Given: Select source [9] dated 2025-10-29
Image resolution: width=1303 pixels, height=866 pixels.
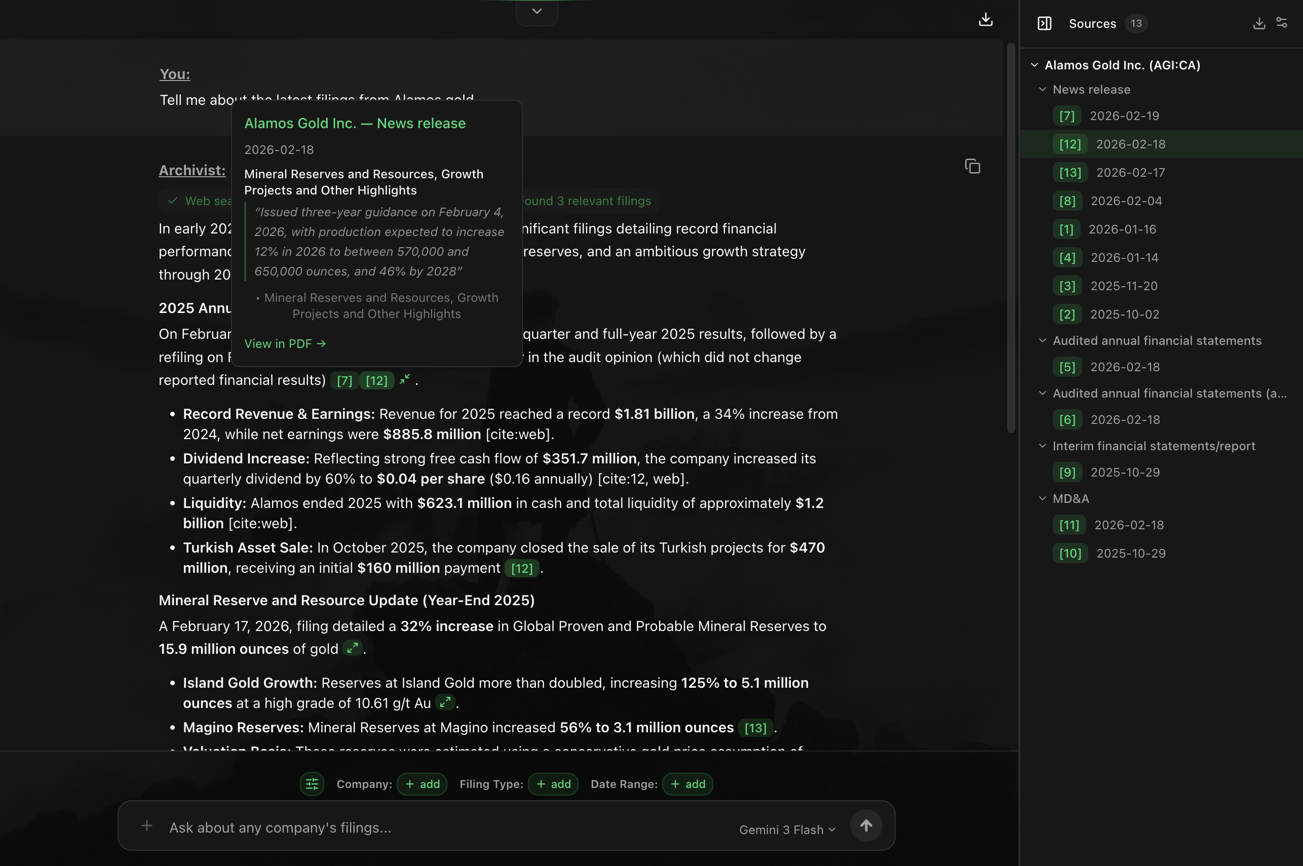Looking at the screenshot, I should tap(1161, 473).
